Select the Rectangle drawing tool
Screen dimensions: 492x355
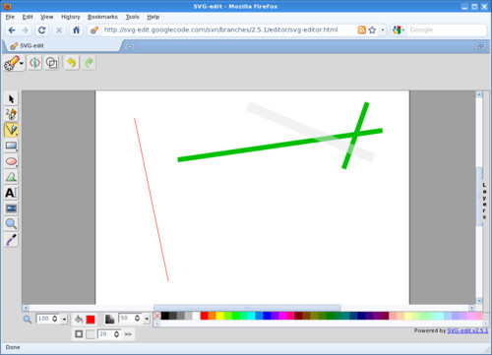pos(11,146)
